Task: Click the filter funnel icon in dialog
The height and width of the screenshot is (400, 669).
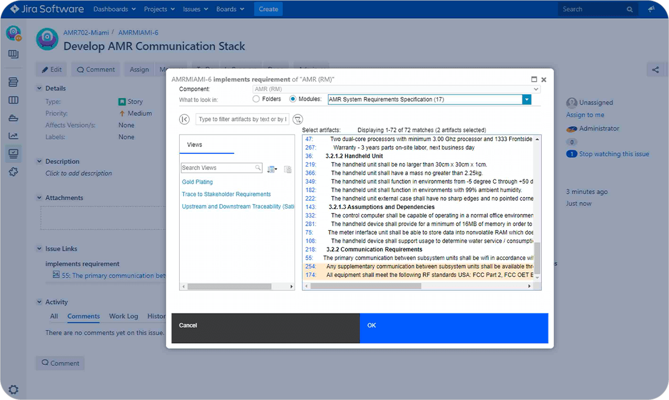Action: pyautogui.click(x=298, y=119)
